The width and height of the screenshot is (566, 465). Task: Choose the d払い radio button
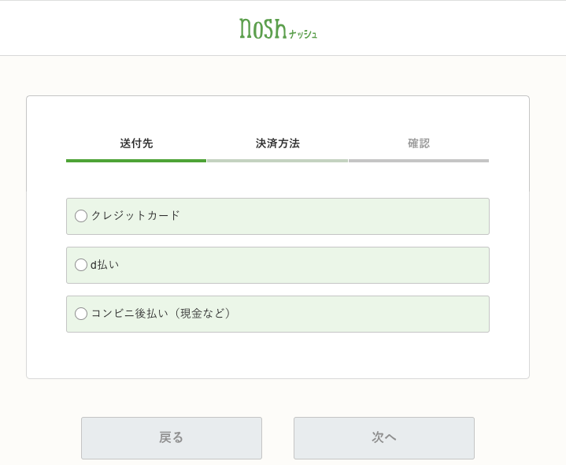coord(81,265)
